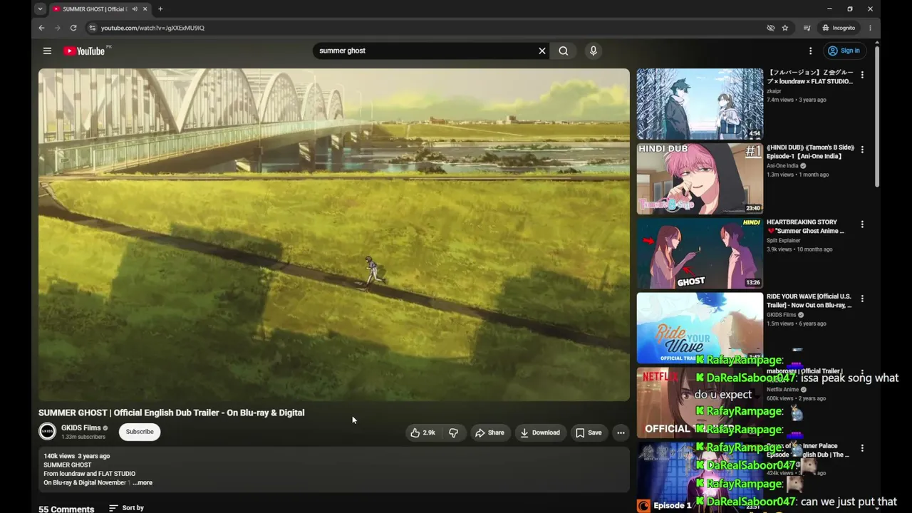
Task: Close the SUMMER GHOST browser tab
Action: point(145,9)
